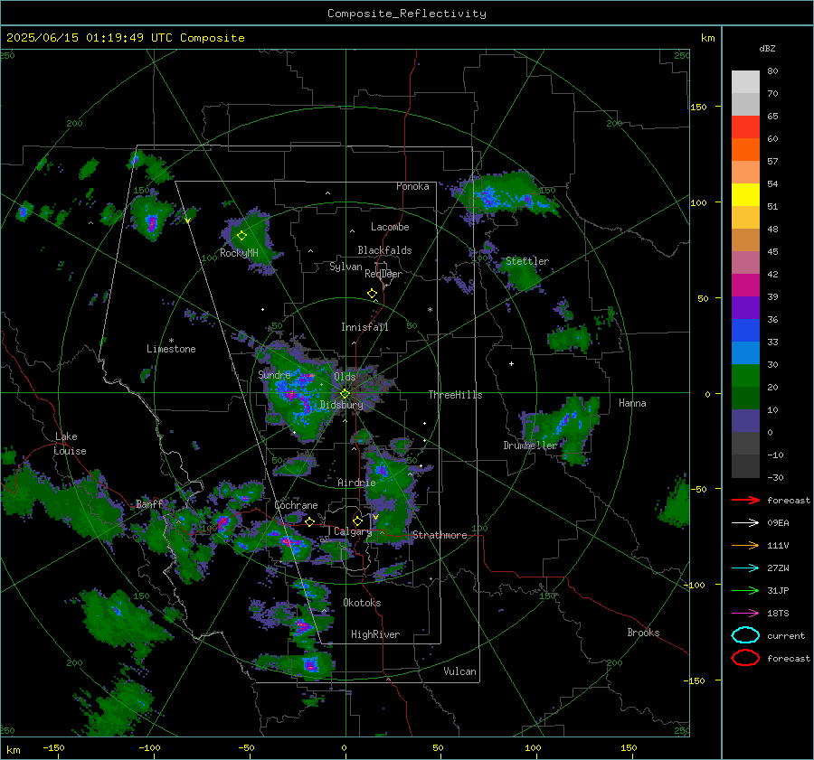
Task: Click the red forecast ellipse icon
Action: point(745,658)
